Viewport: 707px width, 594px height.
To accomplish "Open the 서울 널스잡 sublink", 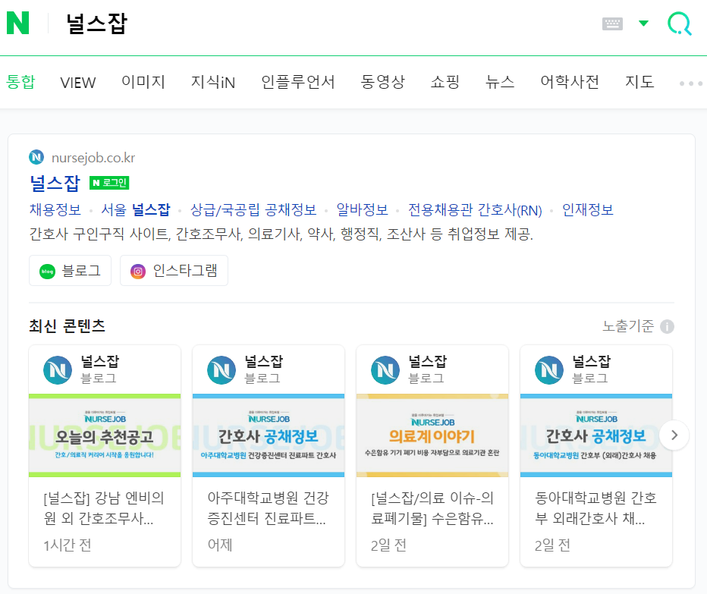I will click(x=135, y=209).
